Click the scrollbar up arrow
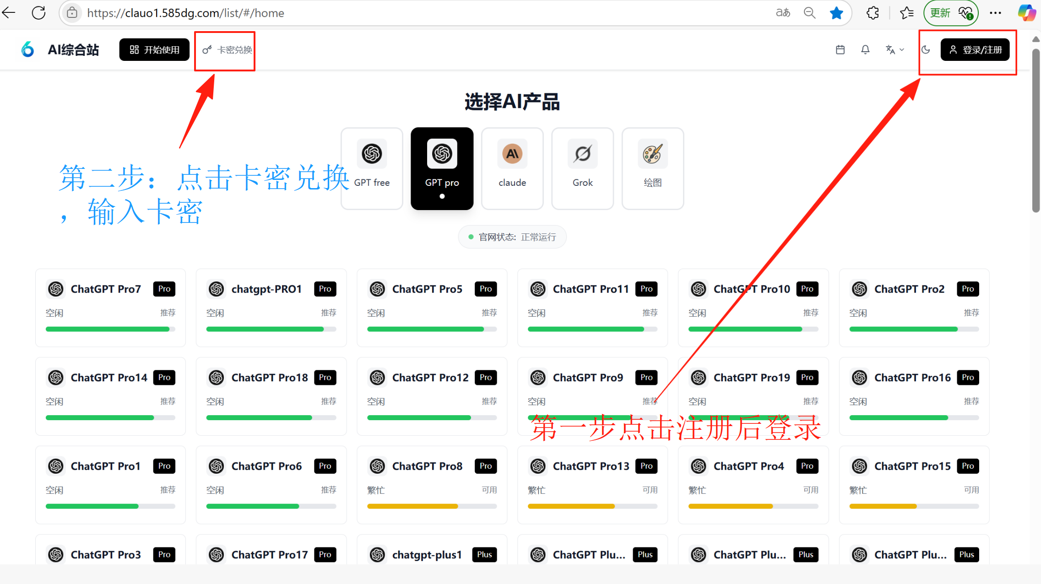The width and height of the screenshot is (1041, 584). [1036, 39]
